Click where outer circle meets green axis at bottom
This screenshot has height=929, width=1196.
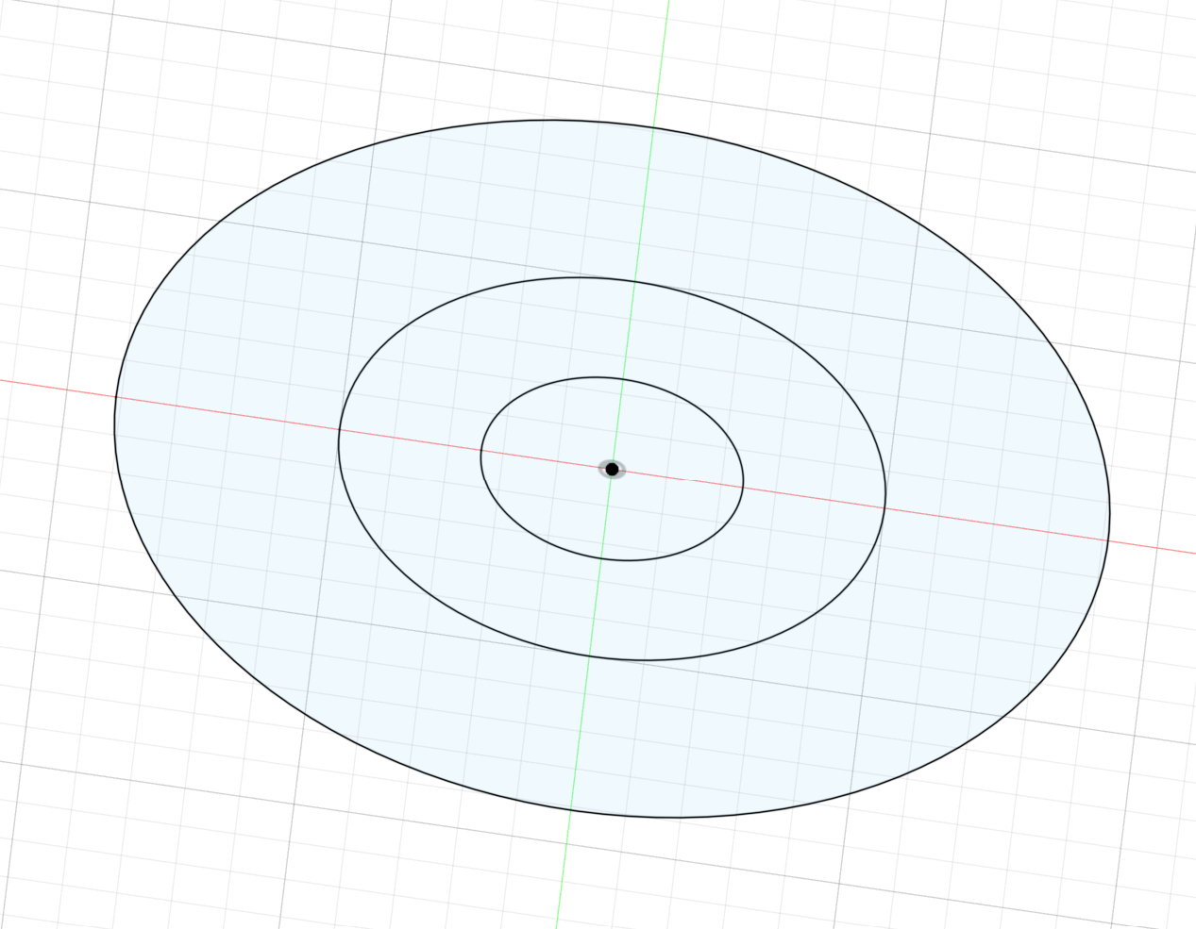(571, 809)
